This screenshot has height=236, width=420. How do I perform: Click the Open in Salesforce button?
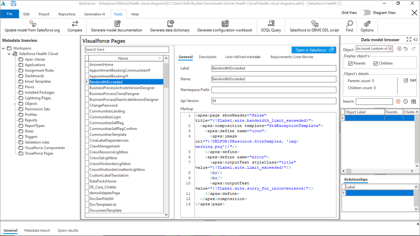[314, 50]
